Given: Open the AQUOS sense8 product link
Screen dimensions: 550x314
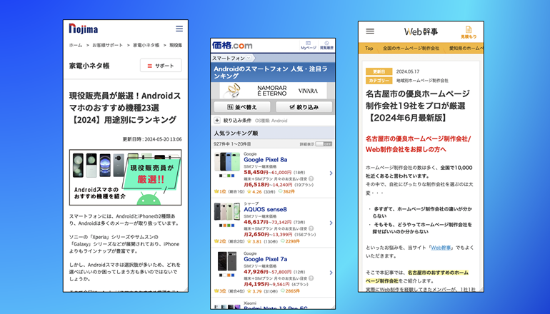Looking at the screenshot, I should click(x=265, y=209).
